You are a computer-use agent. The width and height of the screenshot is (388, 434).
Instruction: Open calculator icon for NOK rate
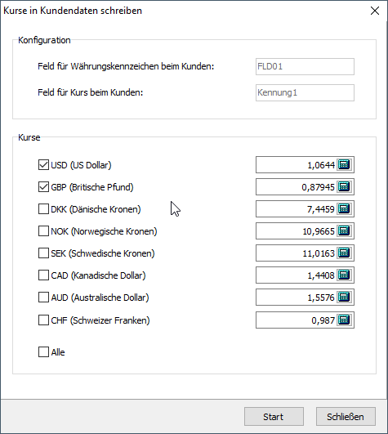(345, 231)
